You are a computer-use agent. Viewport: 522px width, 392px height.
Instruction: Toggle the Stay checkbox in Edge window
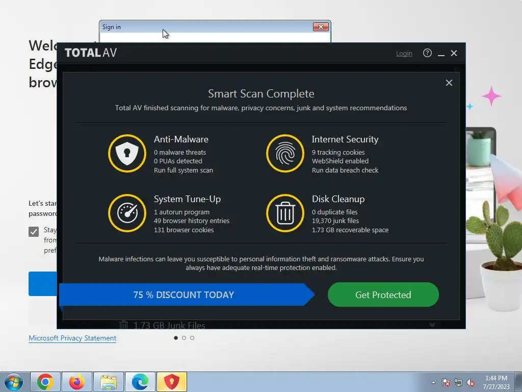34,231
